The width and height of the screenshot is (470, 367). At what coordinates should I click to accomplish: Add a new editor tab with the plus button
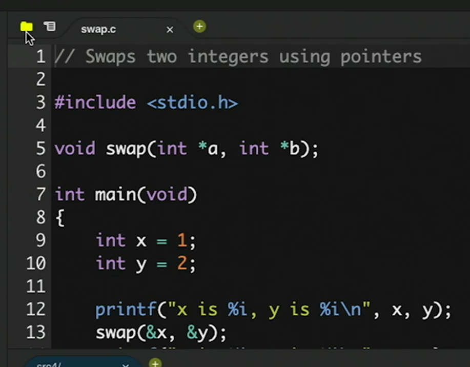199,26
